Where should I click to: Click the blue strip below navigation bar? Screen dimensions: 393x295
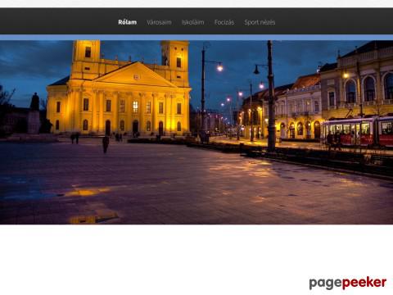tap(196, 38)
